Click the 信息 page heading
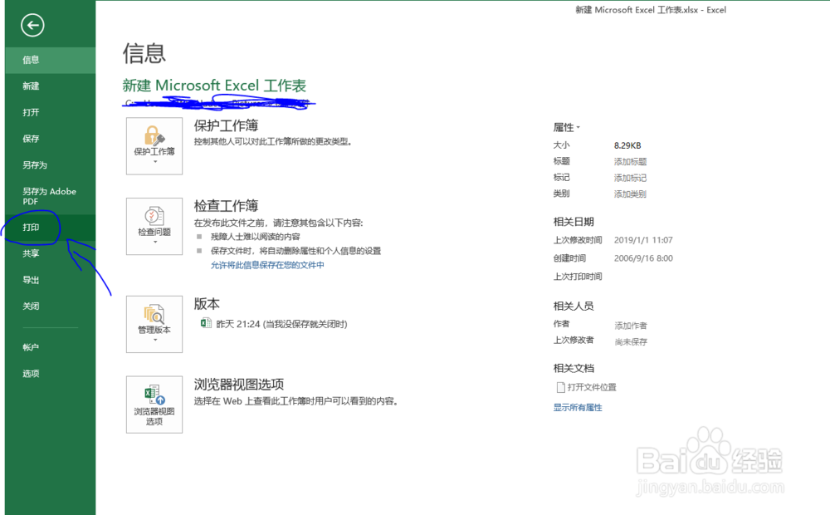Image resolution: width=830 pixels, height=515 pixels. click(144, 53)
